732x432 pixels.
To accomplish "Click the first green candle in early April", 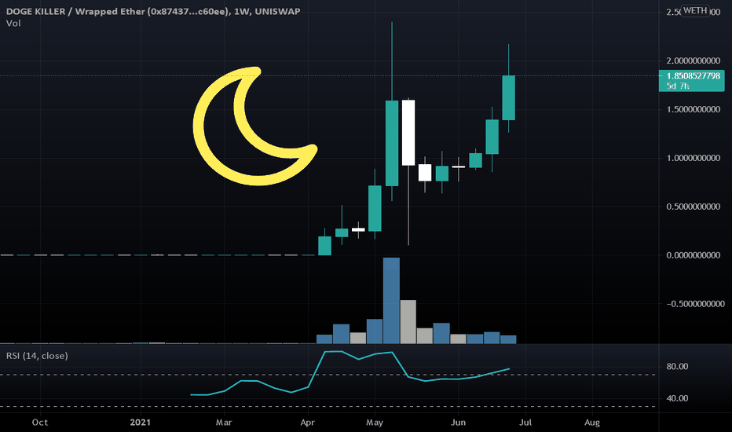I will [x=324, y=246].
